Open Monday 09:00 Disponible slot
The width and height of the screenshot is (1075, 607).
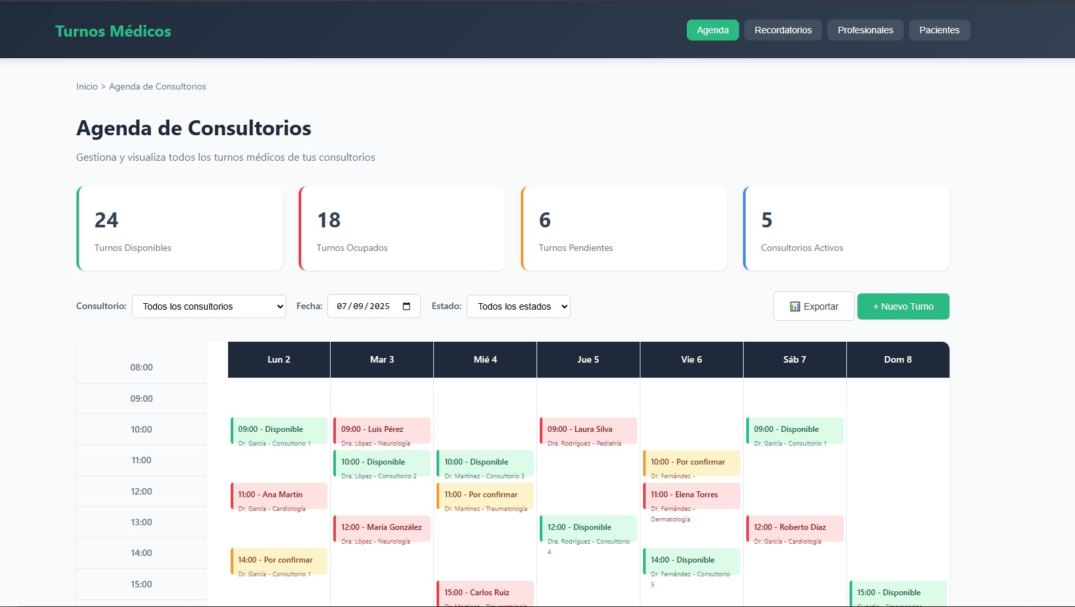tap(279, 431)
